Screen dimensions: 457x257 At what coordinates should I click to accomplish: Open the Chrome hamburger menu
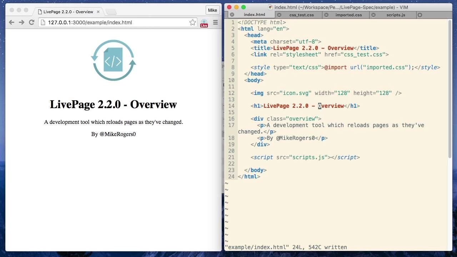click(x=215, y=22)
